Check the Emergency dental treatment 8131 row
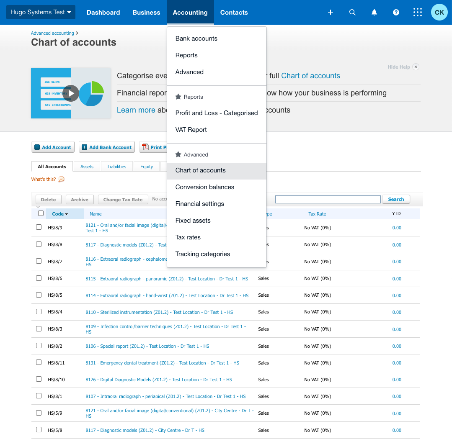Screen dimensions: 452x439 tap(39, 362)
